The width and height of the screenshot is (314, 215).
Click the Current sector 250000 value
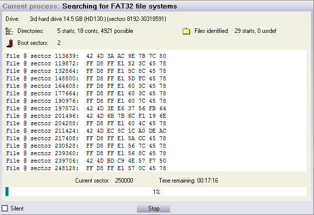coord(124,181)
